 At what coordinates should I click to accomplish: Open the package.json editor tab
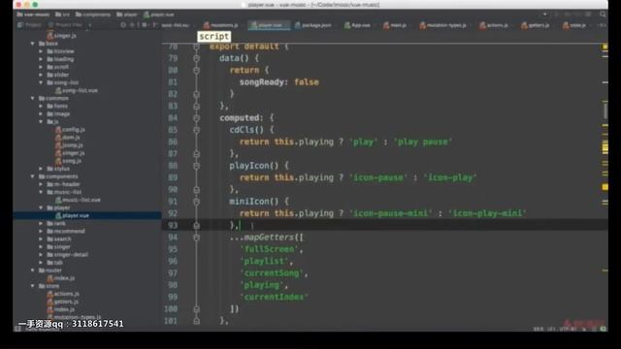[312, 25]
